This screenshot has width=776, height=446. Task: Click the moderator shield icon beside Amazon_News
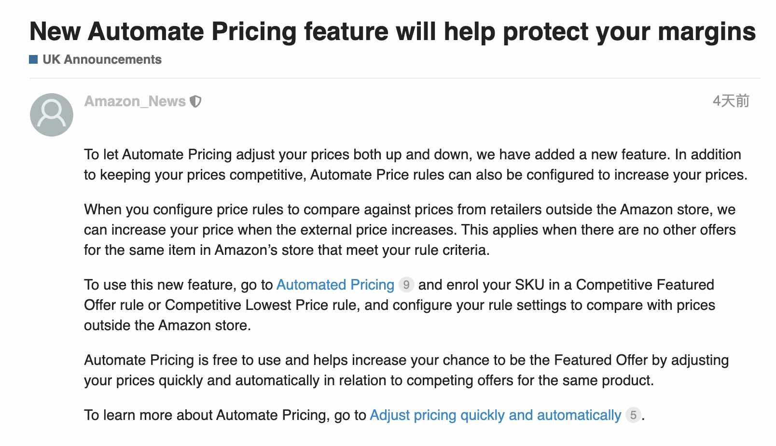pyautogui.click(x=195, y=101)
